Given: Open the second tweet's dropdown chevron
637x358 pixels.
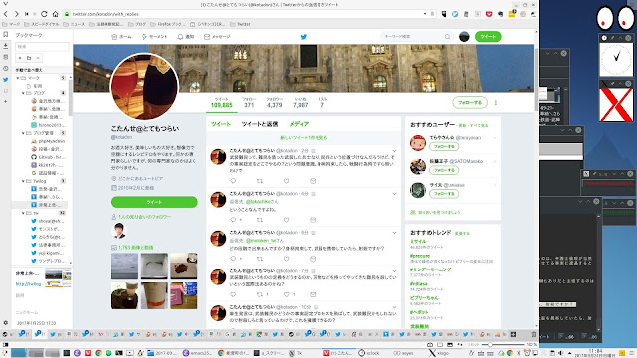Looking at the screenshot, I should click(394, 194).
